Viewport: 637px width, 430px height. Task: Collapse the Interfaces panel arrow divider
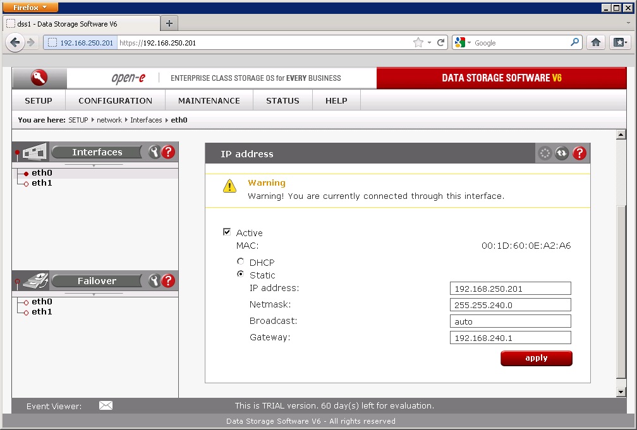(x=94, y=165)
